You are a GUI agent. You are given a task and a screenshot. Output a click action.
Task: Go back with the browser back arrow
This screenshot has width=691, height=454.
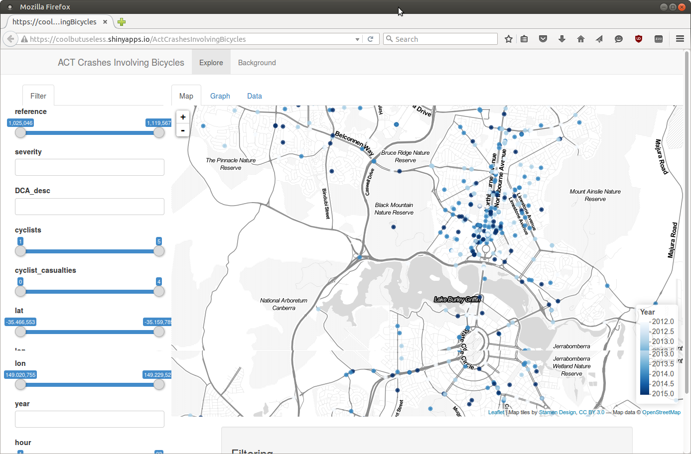click(10, 39)
